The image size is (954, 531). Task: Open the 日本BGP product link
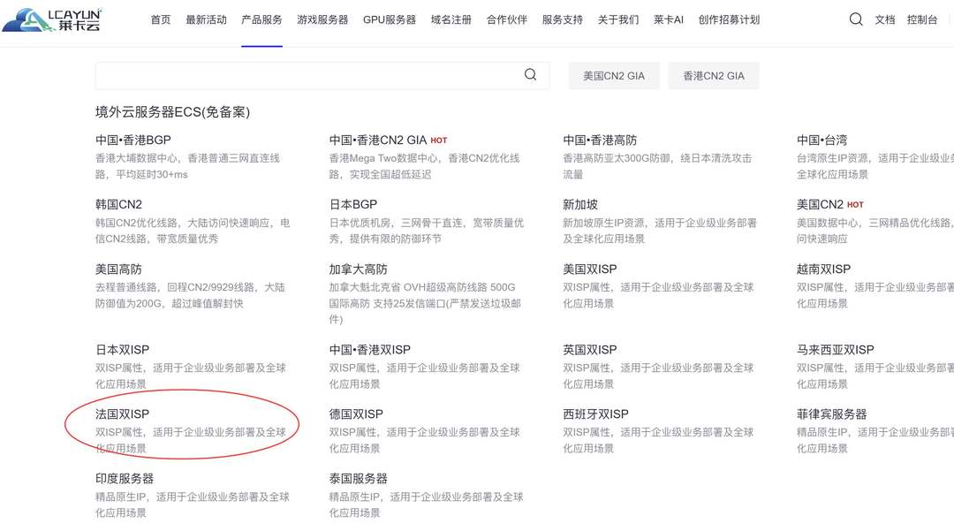click(352, 204)
